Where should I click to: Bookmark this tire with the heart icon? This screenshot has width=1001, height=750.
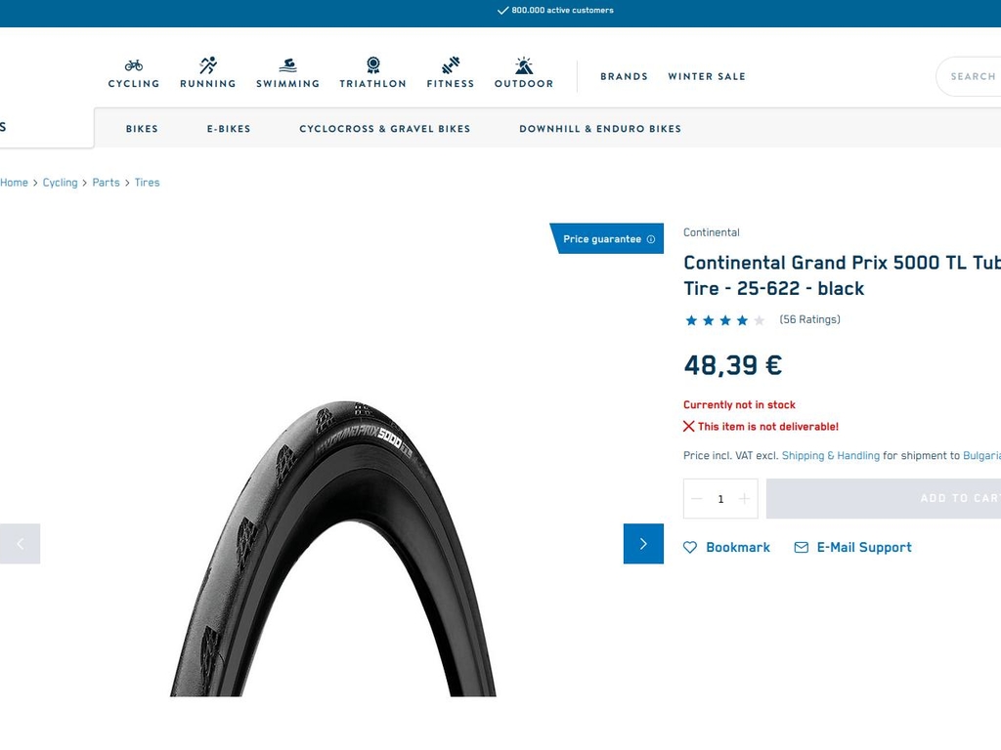690,547
